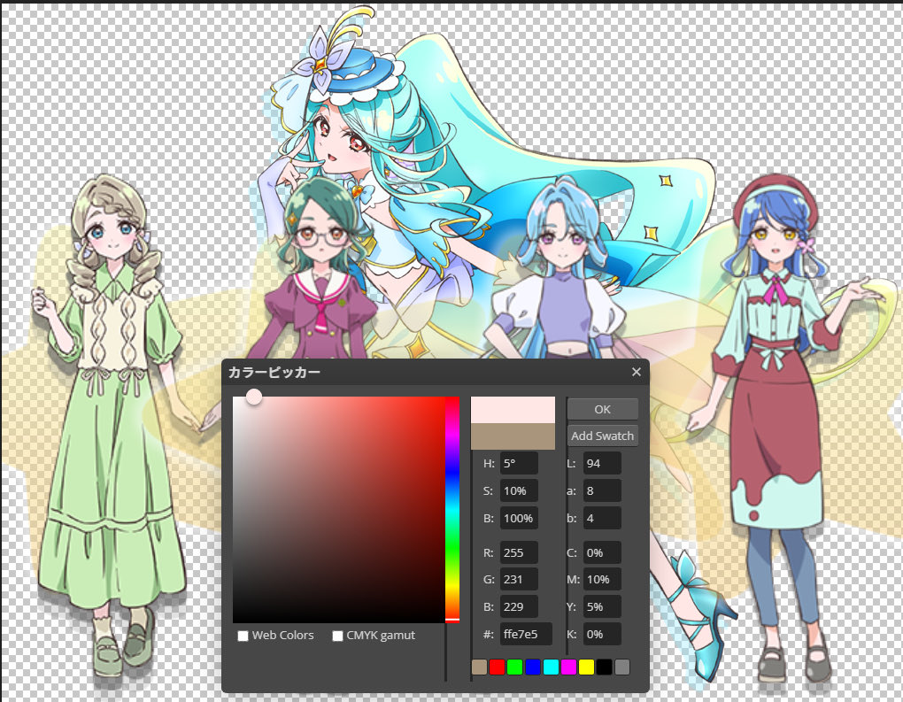
Task: Pick the yellow preset swatch
Action: [x=586, y=667]
